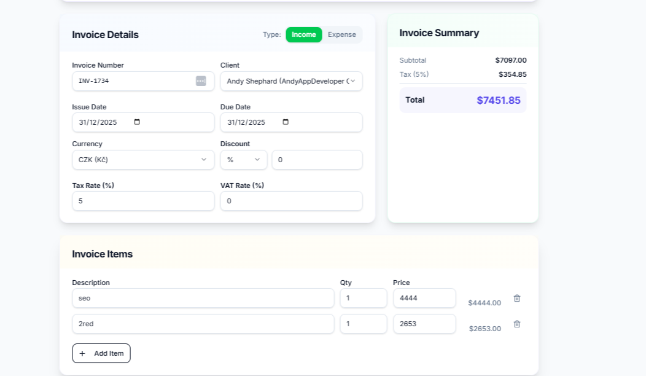
Task: Delete the seo invoice item
Action: pyautogui.click(x=517, y=298)
